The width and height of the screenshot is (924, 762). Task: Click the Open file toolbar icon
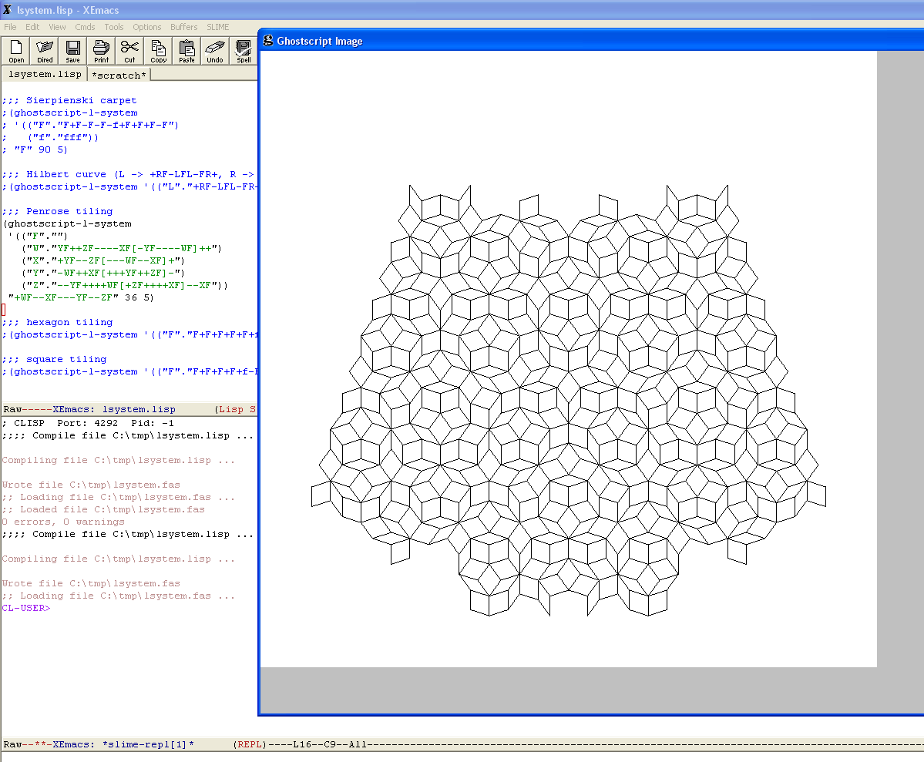(x=16, y=51)
